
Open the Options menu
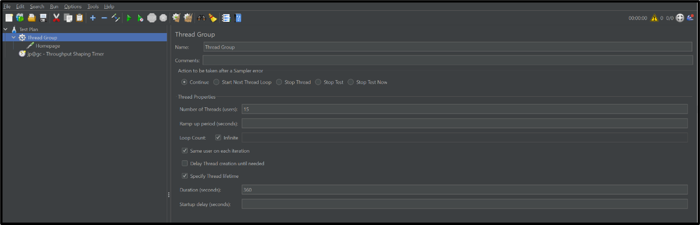73,6
